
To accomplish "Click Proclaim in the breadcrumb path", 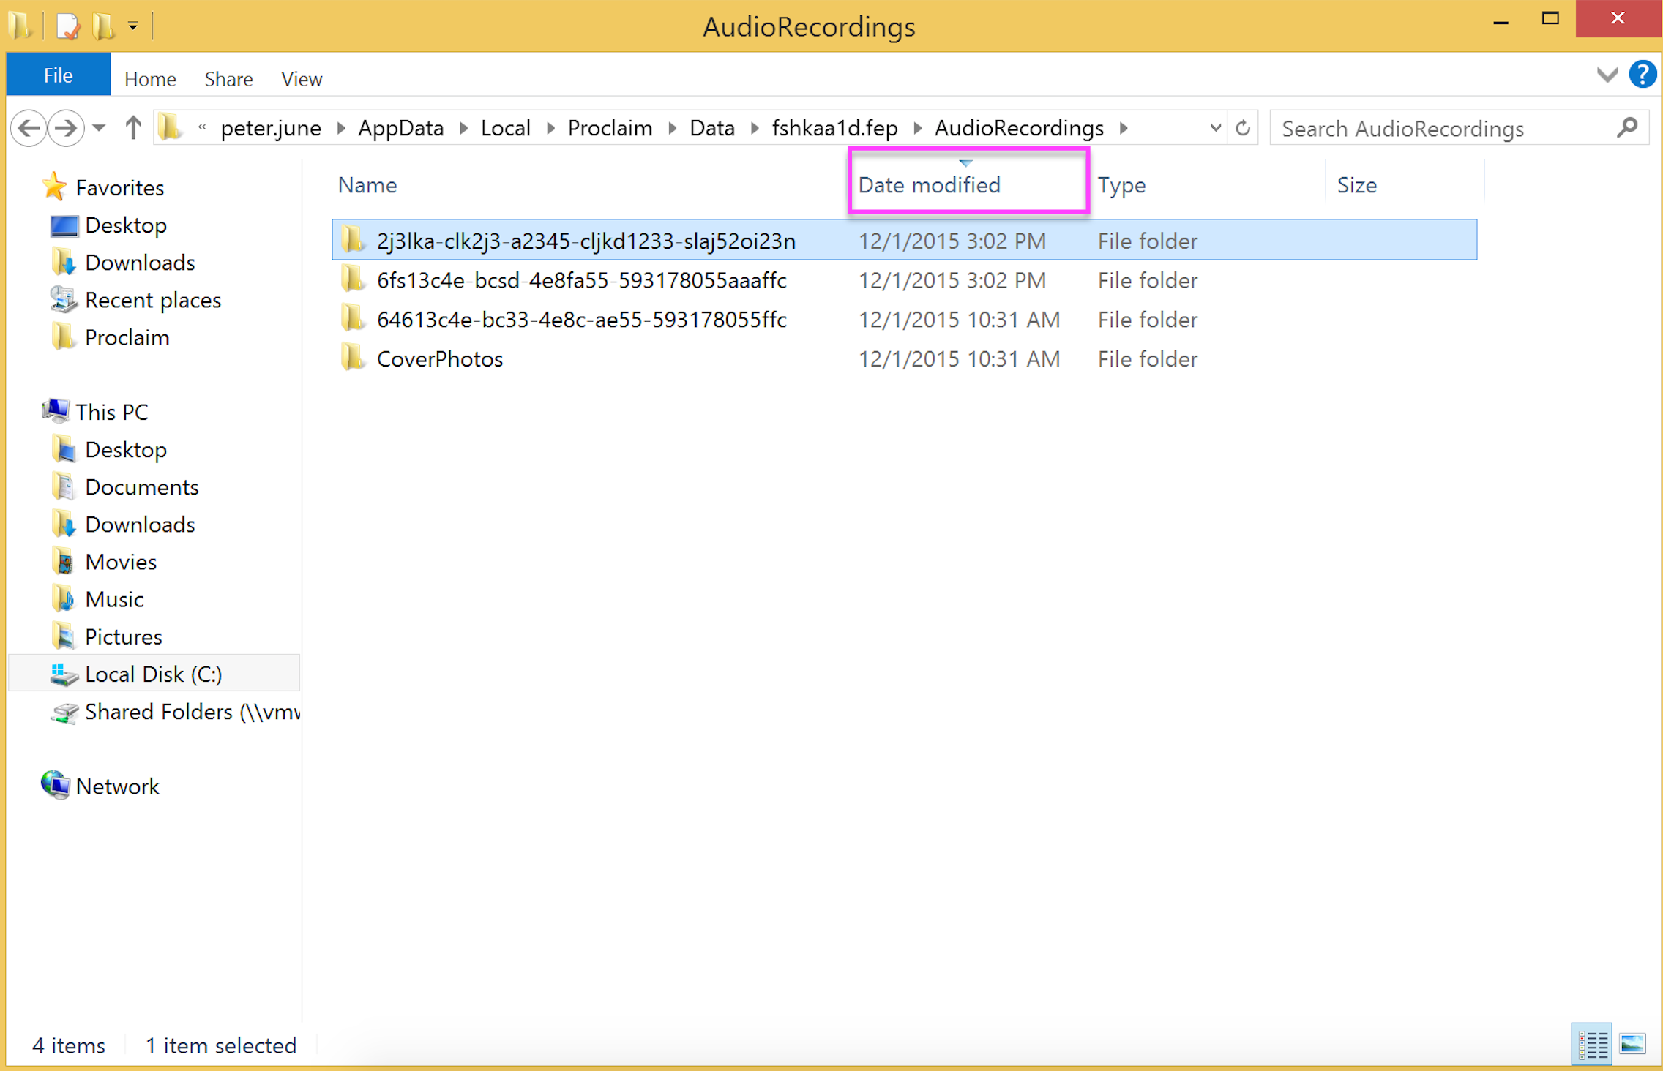I will click(x=610, y=129).
